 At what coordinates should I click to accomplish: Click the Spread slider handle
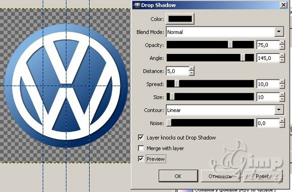177,84
